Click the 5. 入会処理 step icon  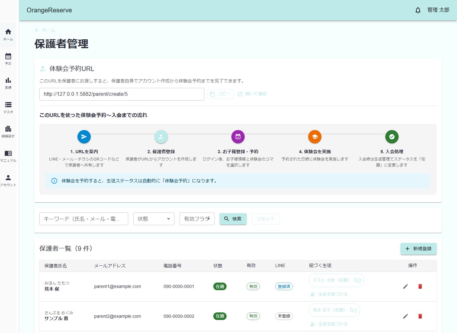coord(392,137)
